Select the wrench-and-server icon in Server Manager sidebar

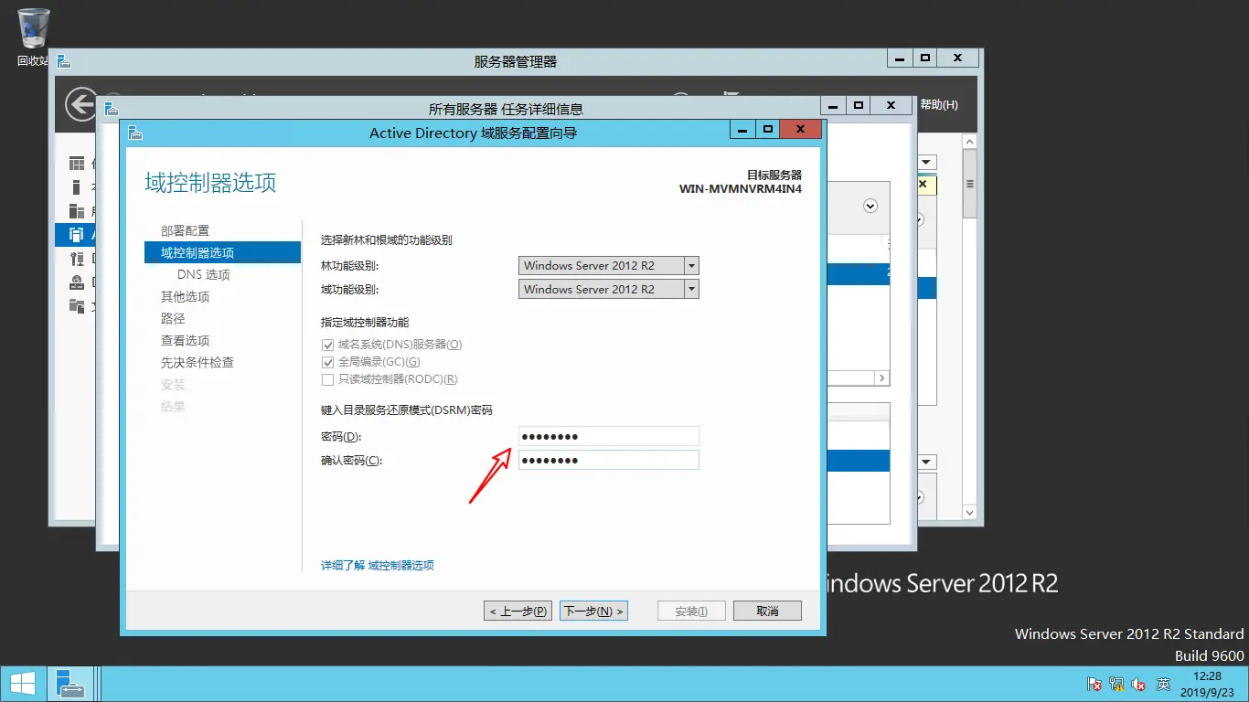77,259
